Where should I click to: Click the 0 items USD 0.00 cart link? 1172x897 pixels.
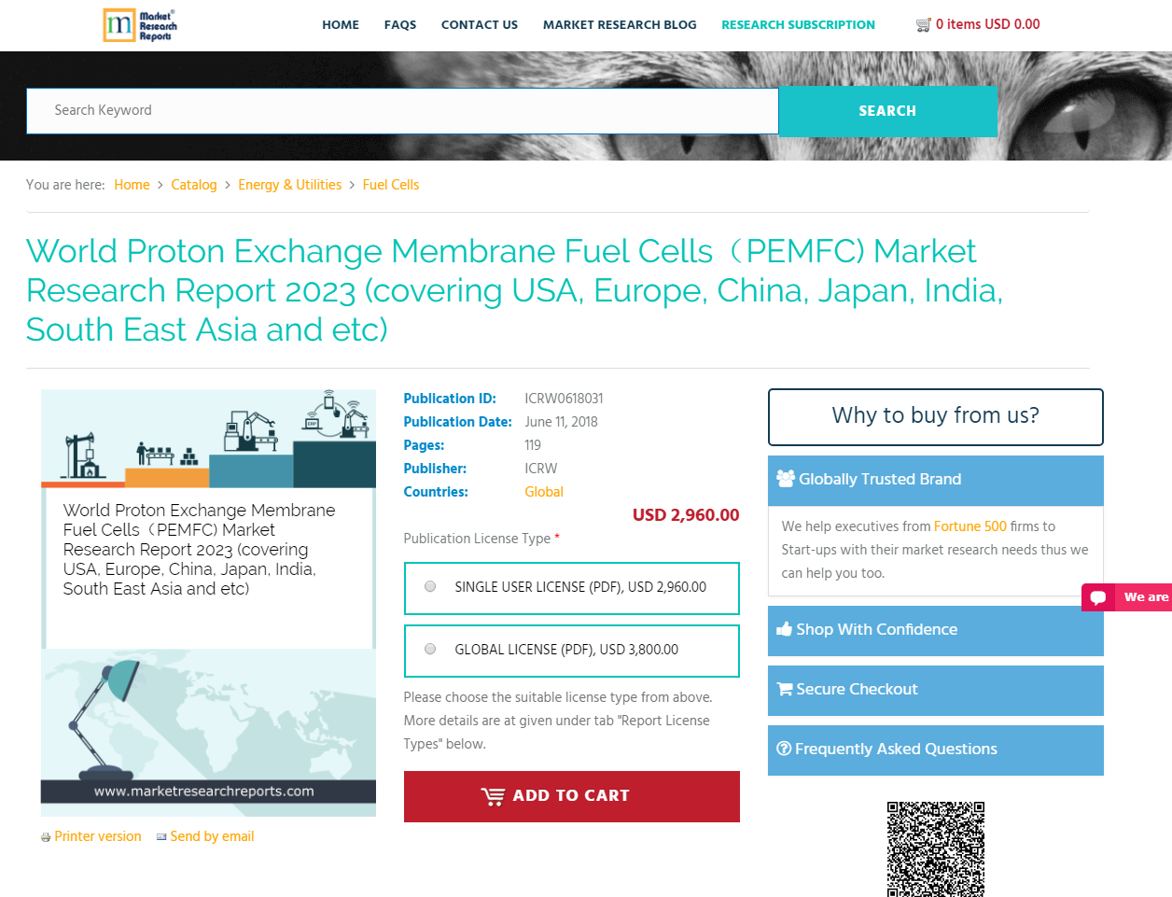[x=987, y=25]
